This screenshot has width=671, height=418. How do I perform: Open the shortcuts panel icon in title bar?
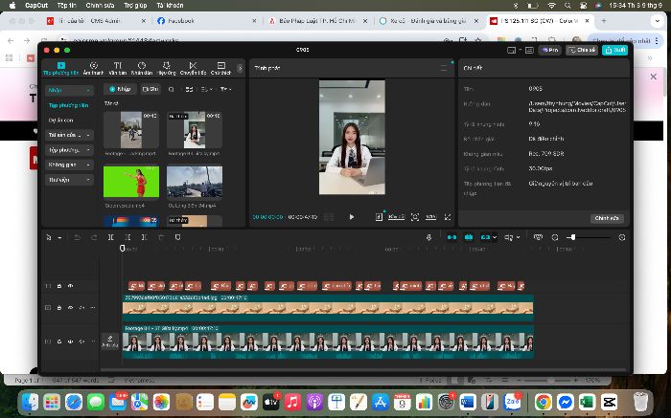pyautogui.click(x=529, y=50)
